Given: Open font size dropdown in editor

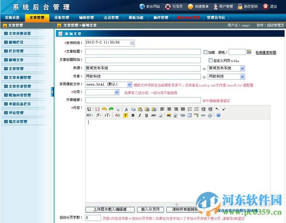Looking at the screenshot, I should point(107,115).
